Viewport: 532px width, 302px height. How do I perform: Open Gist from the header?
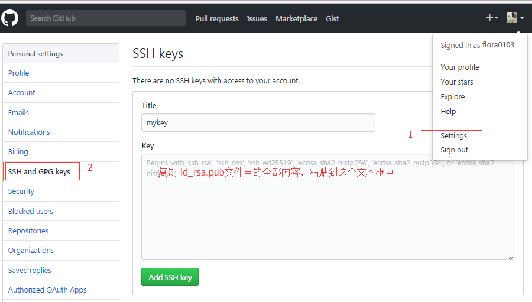coord(332,18)
